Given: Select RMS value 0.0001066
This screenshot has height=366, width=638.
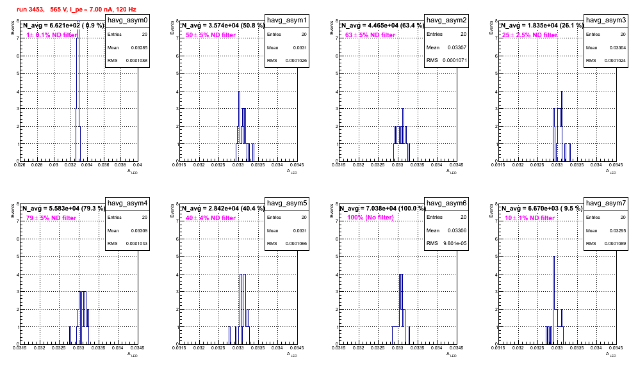Looking at the screenshot, I should tap(296, 244).
